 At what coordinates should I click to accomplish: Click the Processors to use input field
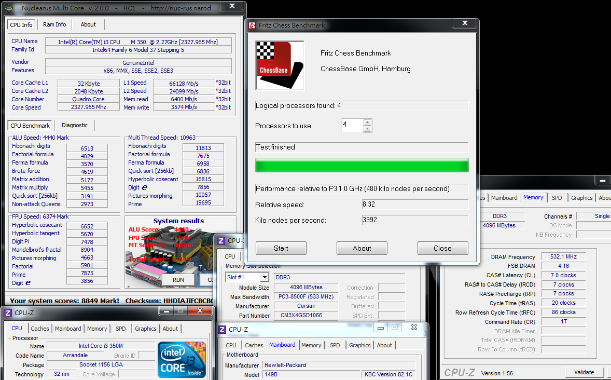[x=353, y=126]
